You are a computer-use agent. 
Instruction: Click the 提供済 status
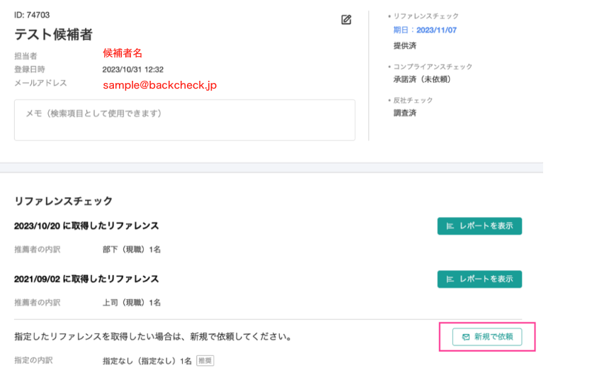405,46
